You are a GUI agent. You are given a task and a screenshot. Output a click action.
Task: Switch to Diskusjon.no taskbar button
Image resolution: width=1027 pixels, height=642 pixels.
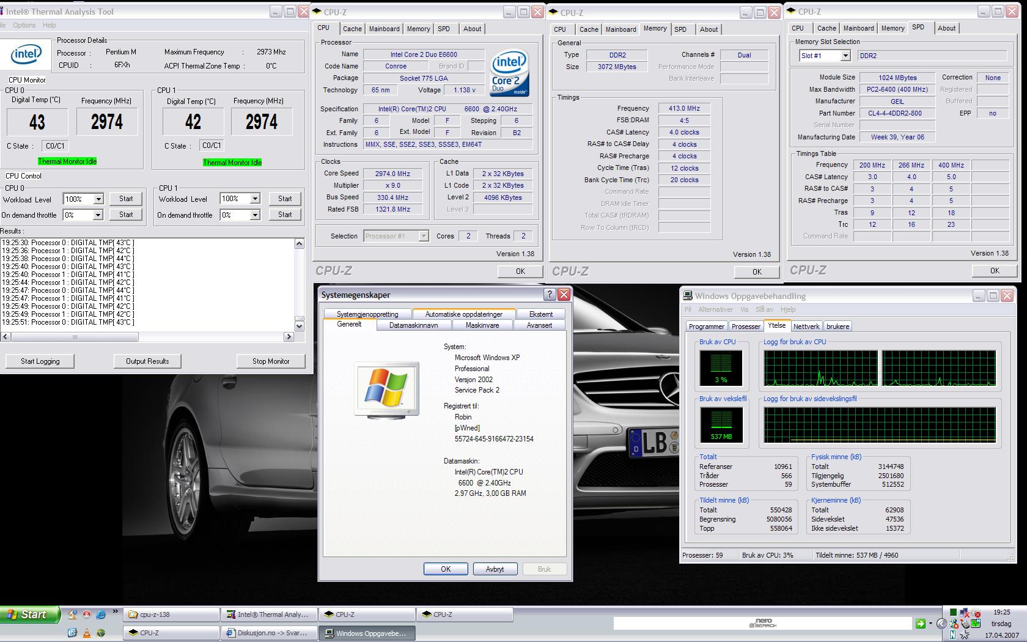coord(269,633)
